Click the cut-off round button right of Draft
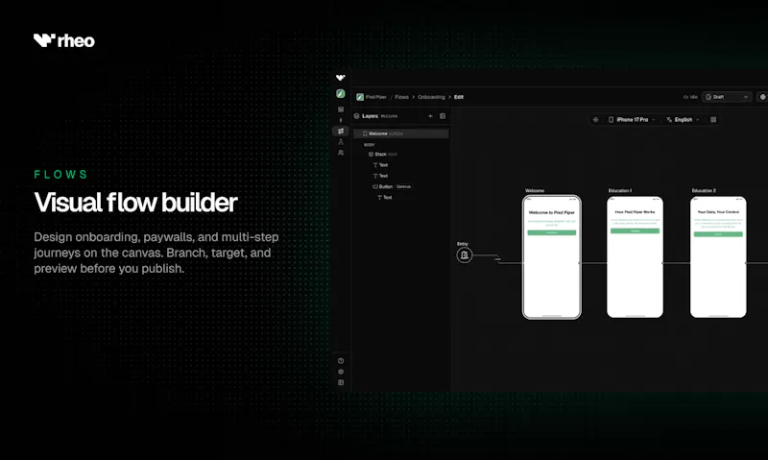 click(x=762, y=97)
